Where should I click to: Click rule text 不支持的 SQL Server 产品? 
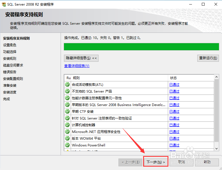(92, 91)
